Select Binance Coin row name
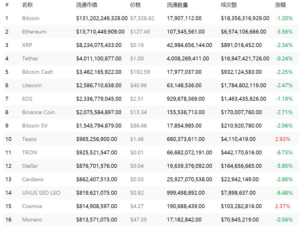 point(39,112)
